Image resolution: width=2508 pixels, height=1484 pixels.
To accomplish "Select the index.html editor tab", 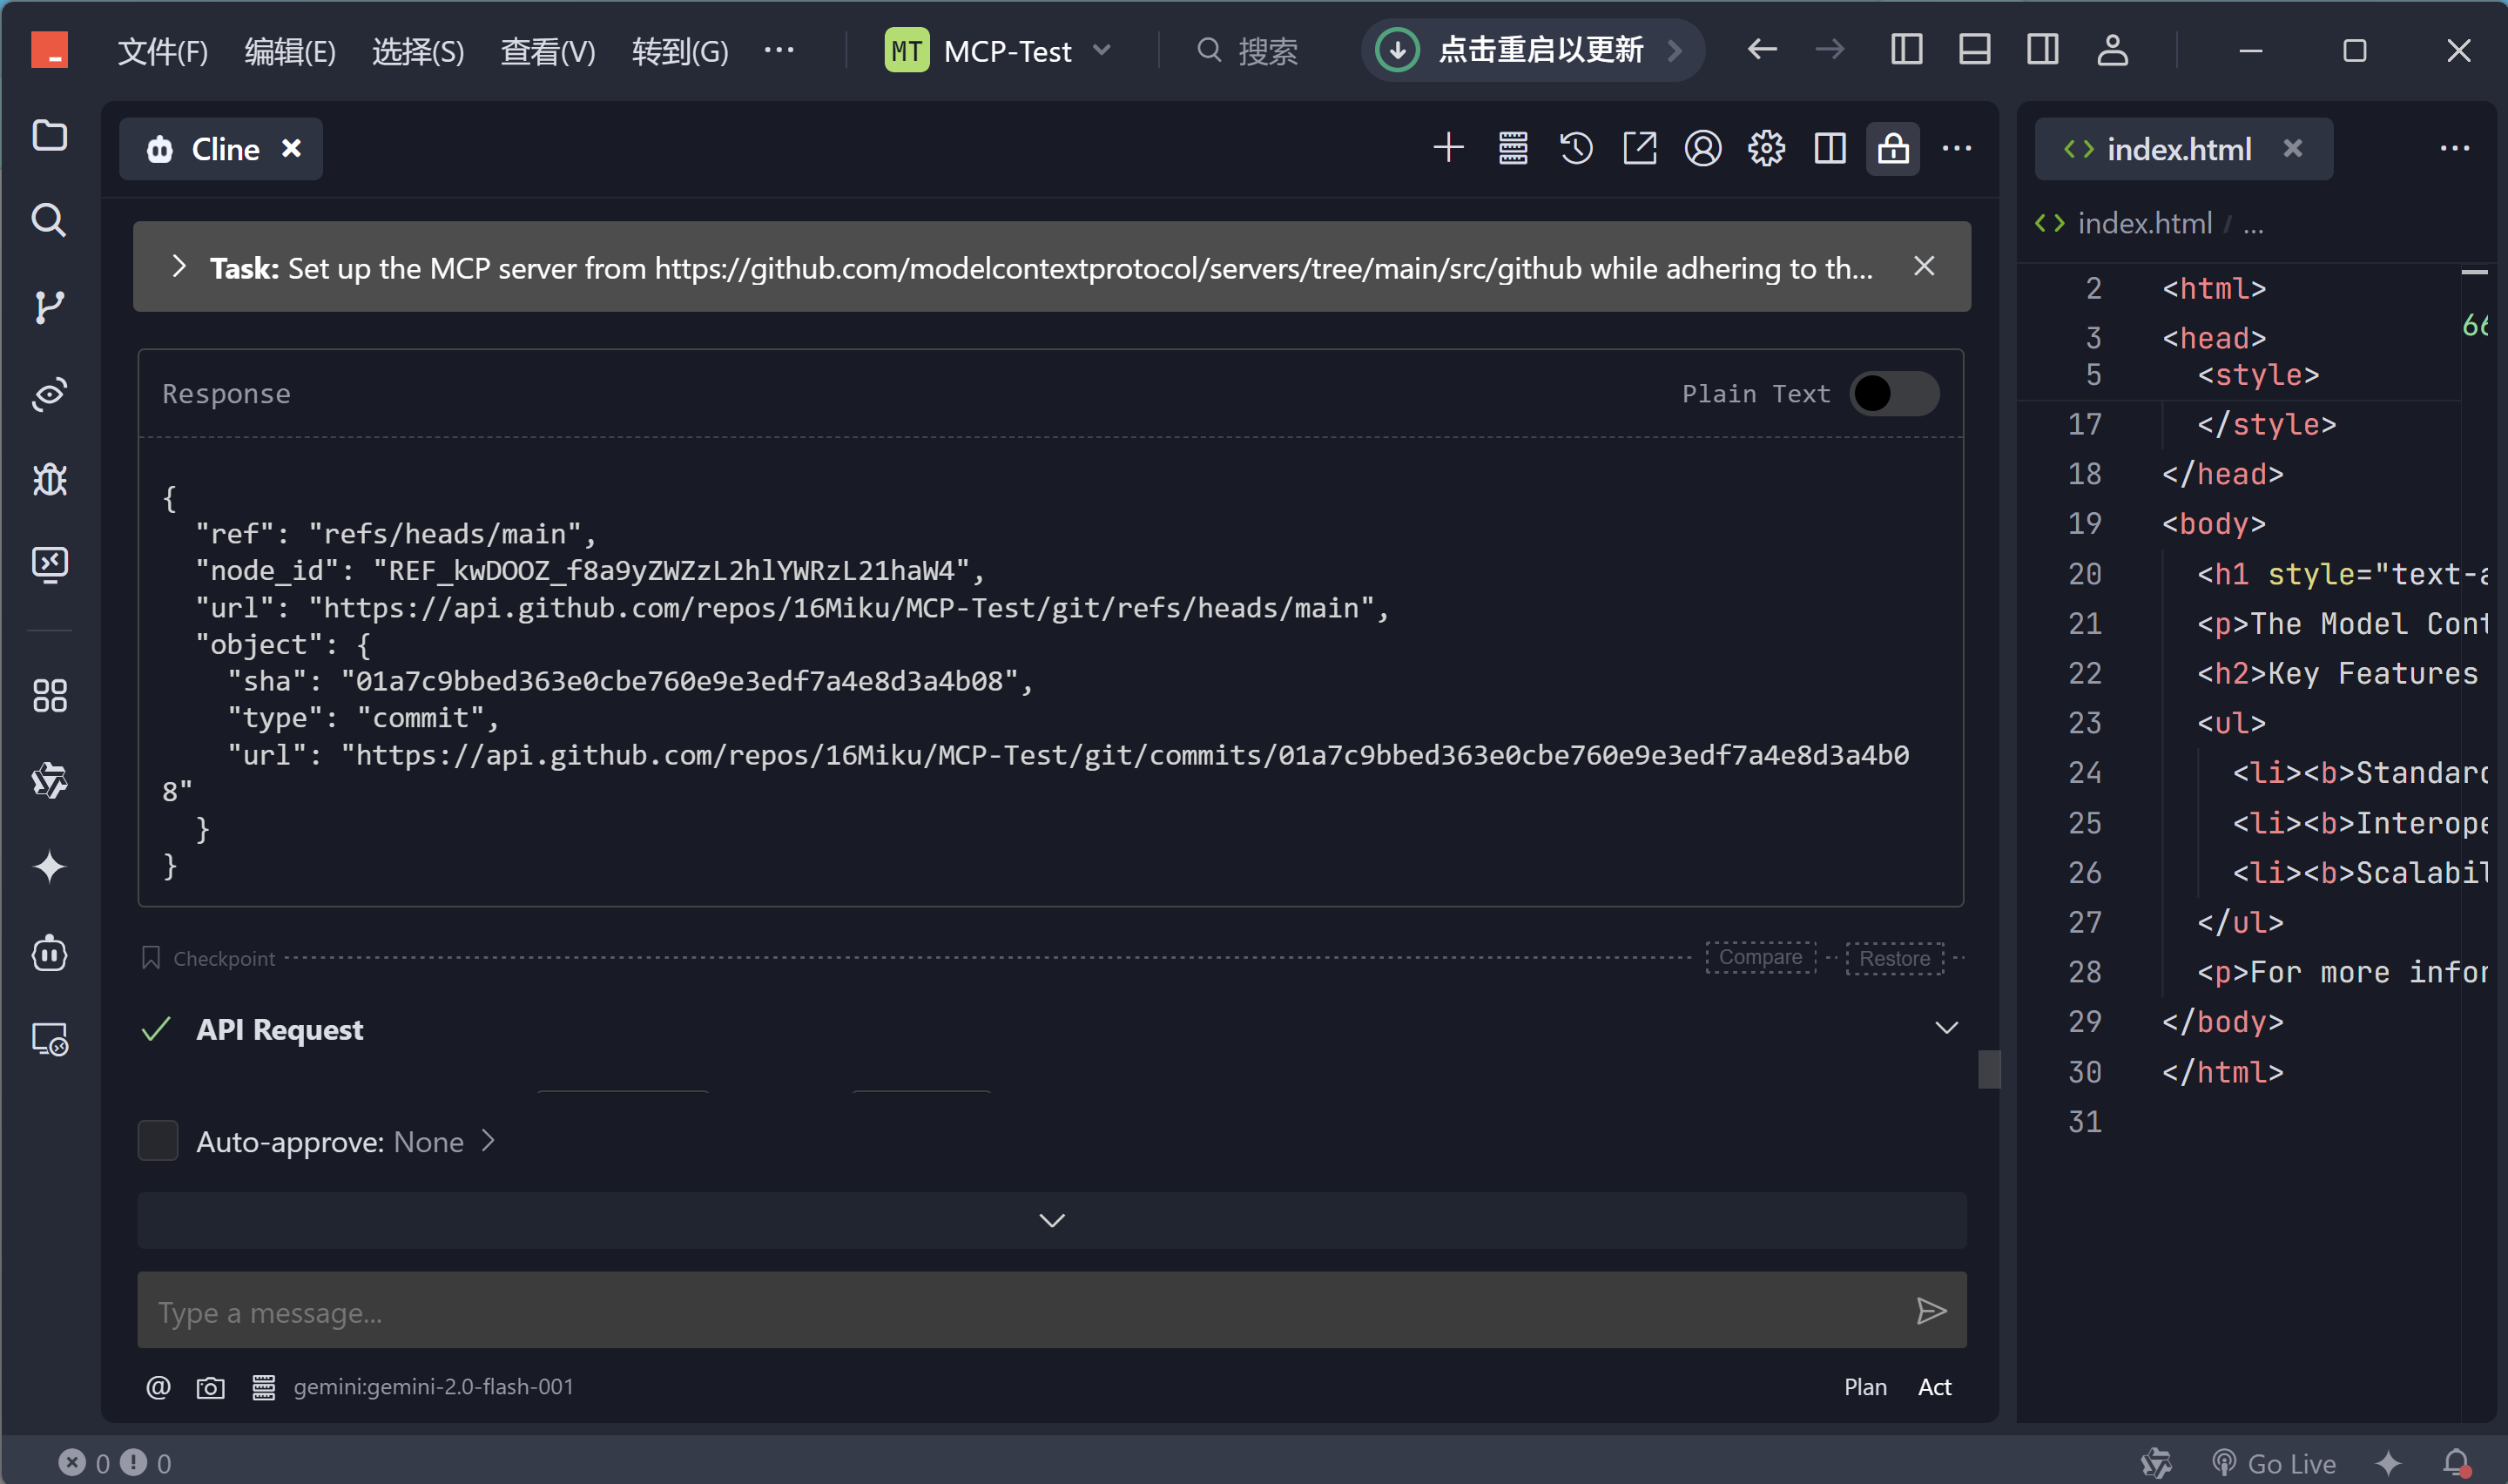I will click(2177, 149).
